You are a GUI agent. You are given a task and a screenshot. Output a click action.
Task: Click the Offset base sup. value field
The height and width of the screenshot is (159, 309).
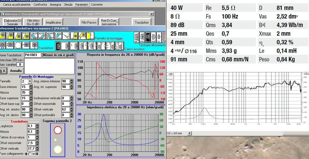click(x=25, y=104)
